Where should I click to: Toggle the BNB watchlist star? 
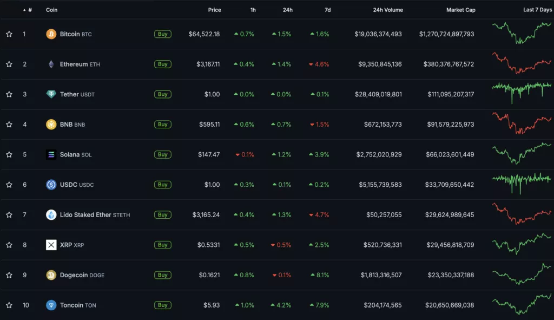pyautogui.click(x=9, y=125)
